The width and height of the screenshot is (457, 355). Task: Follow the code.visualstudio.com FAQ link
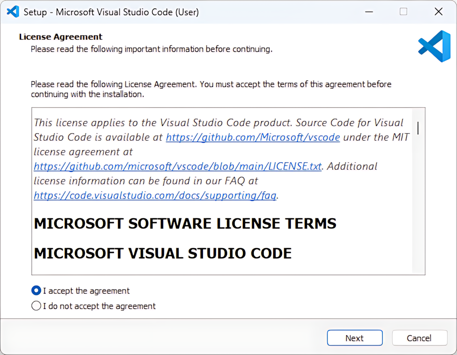(x=155, y=195)
